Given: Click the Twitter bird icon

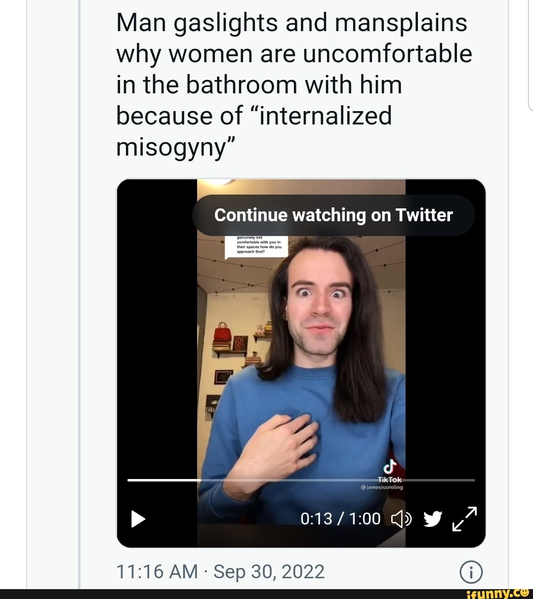Looking at the screenshot, I should pyautogui.click(x=432, y=519).
